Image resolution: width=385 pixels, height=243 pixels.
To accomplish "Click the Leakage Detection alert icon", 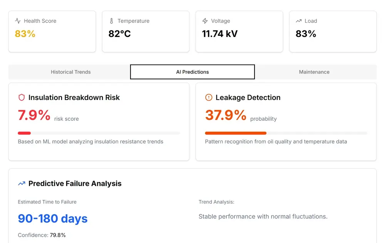I will click(208, 97).
